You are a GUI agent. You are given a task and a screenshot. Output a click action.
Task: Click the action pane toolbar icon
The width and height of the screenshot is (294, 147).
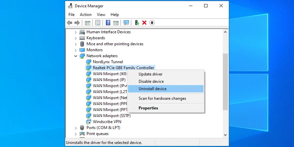pos(116,23)
